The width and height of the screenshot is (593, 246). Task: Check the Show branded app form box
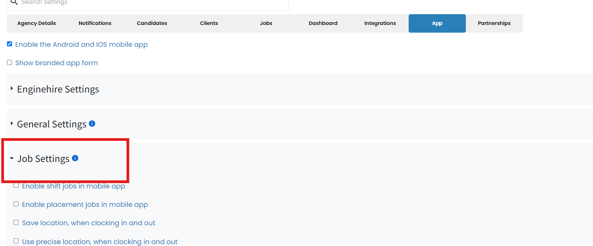10,63
